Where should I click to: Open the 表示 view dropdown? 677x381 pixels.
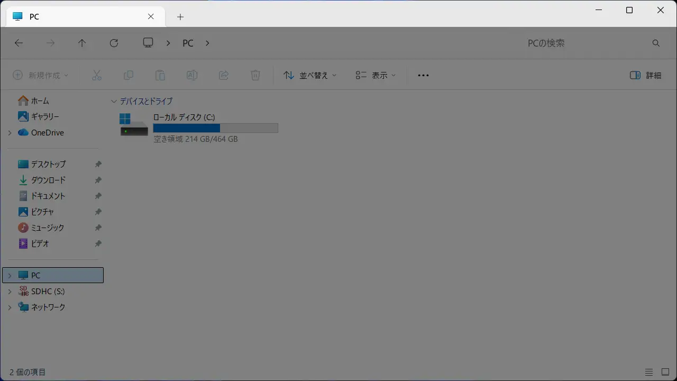click(x=376, y=75)
